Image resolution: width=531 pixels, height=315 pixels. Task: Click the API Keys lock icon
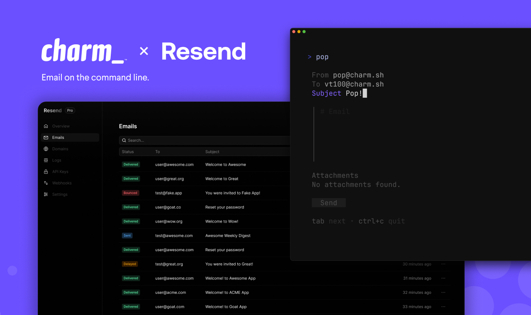[x=46, y=172]
